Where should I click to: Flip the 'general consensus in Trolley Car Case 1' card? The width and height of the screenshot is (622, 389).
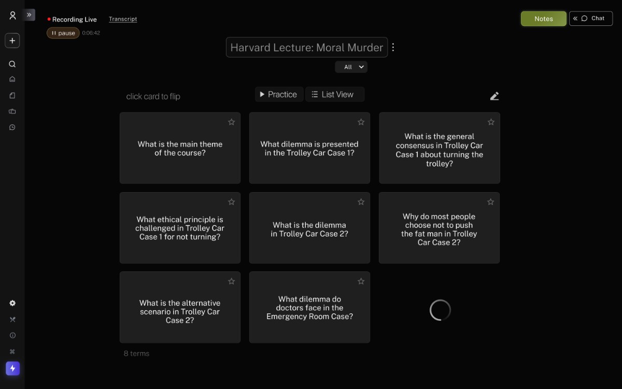[x=440, y=148]
